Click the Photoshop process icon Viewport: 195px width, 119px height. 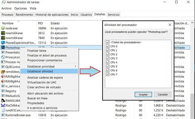coord(3,47)
